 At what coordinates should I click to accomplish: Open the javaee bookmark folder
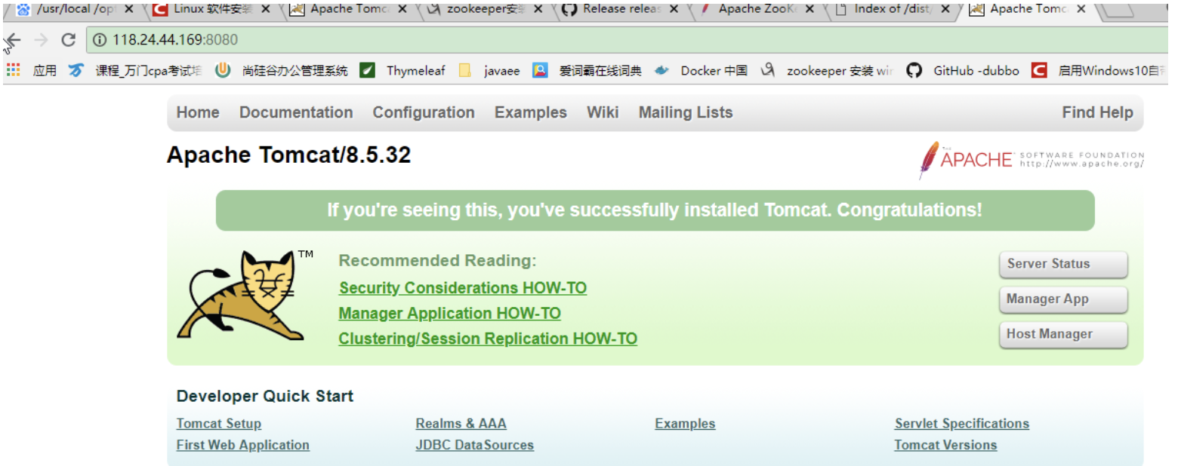click(x=465, y=71)
